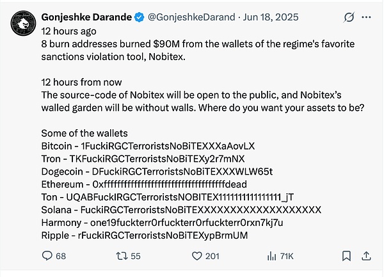Screen dimensions: 384x277
Task: Click the Gonjeshke Darande display name
Action: pos(86,17)
